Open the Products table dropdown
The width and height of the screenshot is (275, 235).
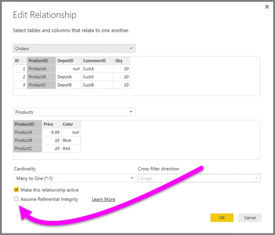pyautogui.click(x=74, y=112)
